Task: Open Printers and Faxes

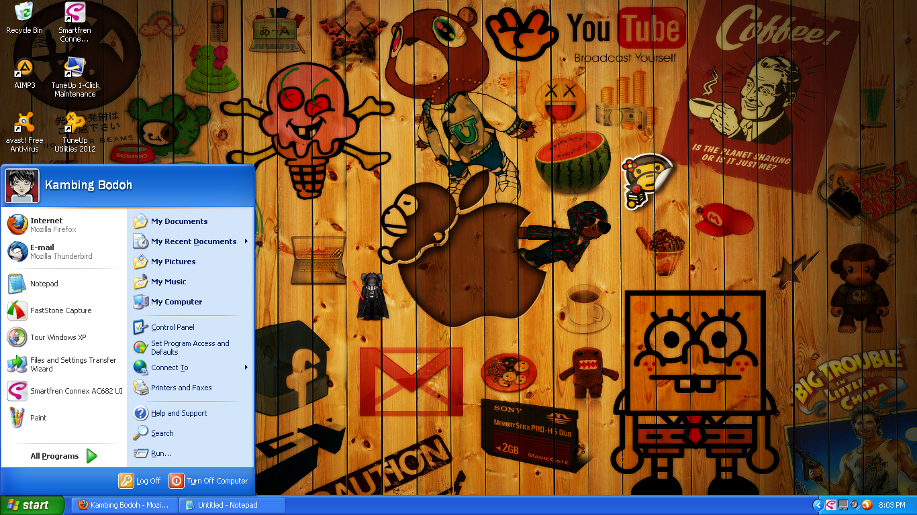Action: click(191, 388)
